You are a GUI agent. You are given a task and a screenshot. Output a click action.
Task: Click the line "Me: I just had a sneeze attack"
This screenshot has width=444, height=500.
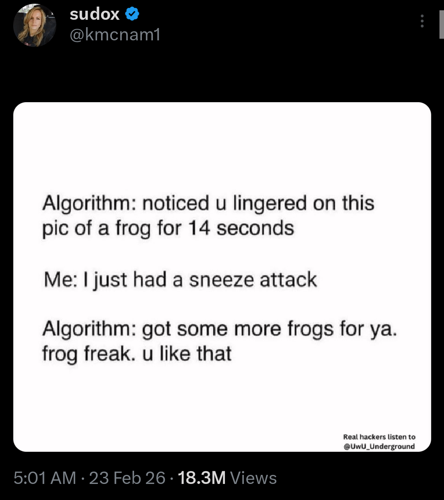180,280
